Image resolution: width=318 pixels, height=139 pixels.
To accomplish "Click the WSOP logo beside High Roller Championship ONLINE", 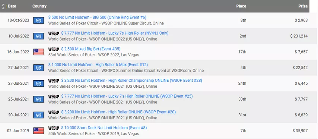I will pyautogui.click(x=54, y=81).
